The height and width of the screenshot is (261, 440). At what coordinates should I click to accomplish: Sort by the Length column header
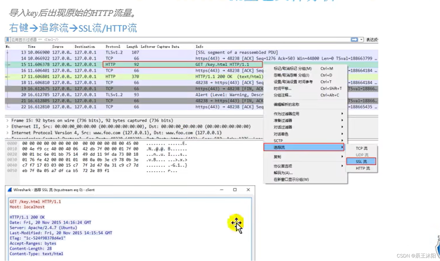tap(132, 46)
